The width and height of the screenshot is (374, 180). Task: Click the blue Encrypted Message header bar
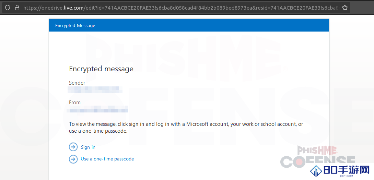pos(189,25)
